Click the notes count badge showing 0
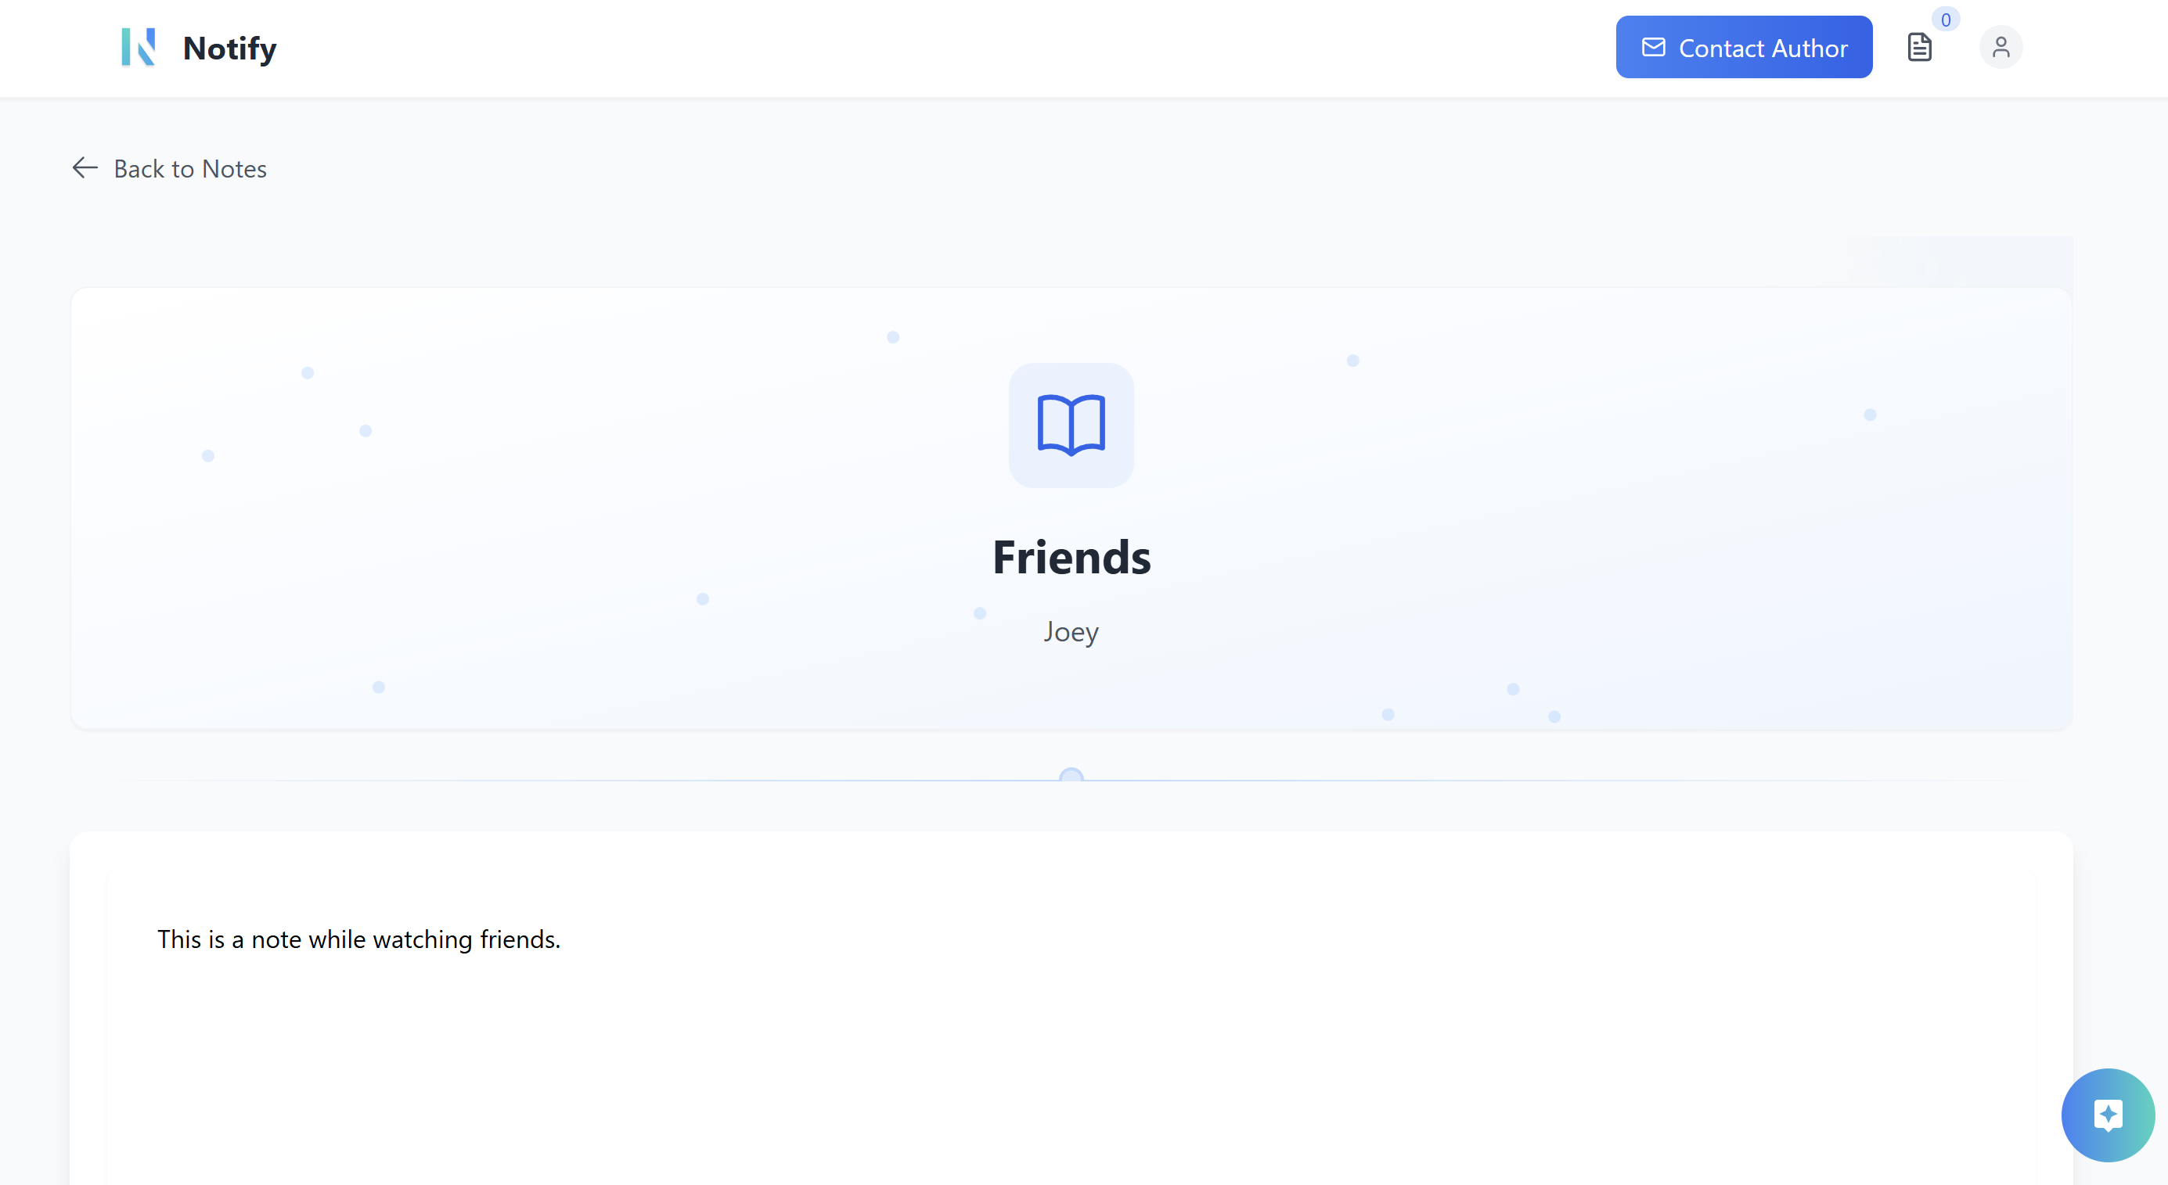 pyautogui.click(x=1946, y=20)
